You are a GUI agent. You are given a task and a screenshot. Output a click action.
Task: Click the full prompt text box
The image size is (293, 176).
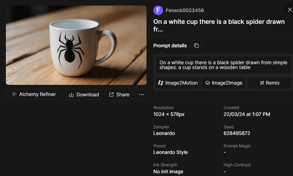pos(223,65)
